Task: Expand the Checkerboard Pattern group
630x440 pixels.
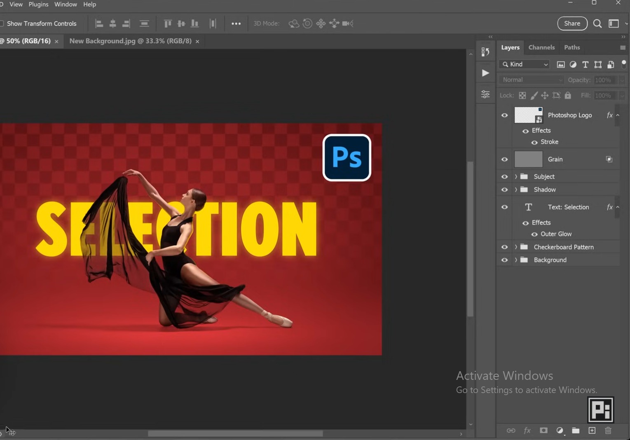Action: click(516, 247)
